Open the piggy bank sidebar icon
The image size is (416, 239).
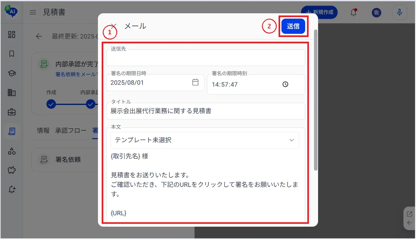tap(12, 170)
